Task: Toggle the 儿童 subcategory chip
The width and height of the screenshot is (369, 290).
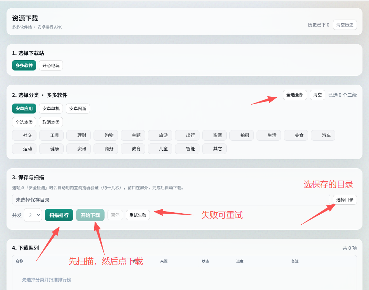Action: click(160, 149)
